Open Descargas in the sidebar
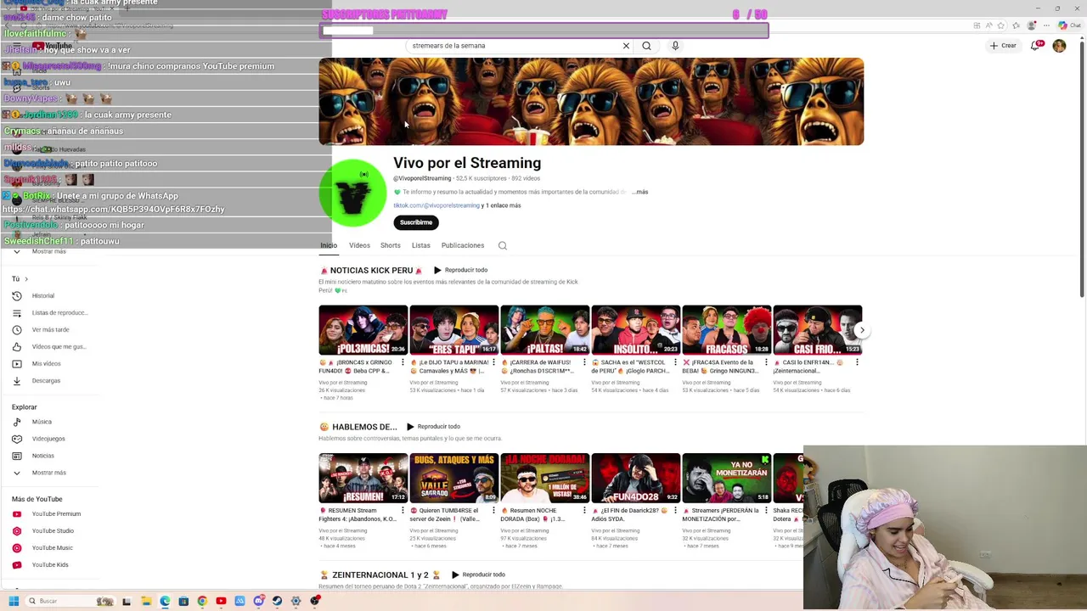The height and width of the screenshot is (611, 1087). point(46,380)
